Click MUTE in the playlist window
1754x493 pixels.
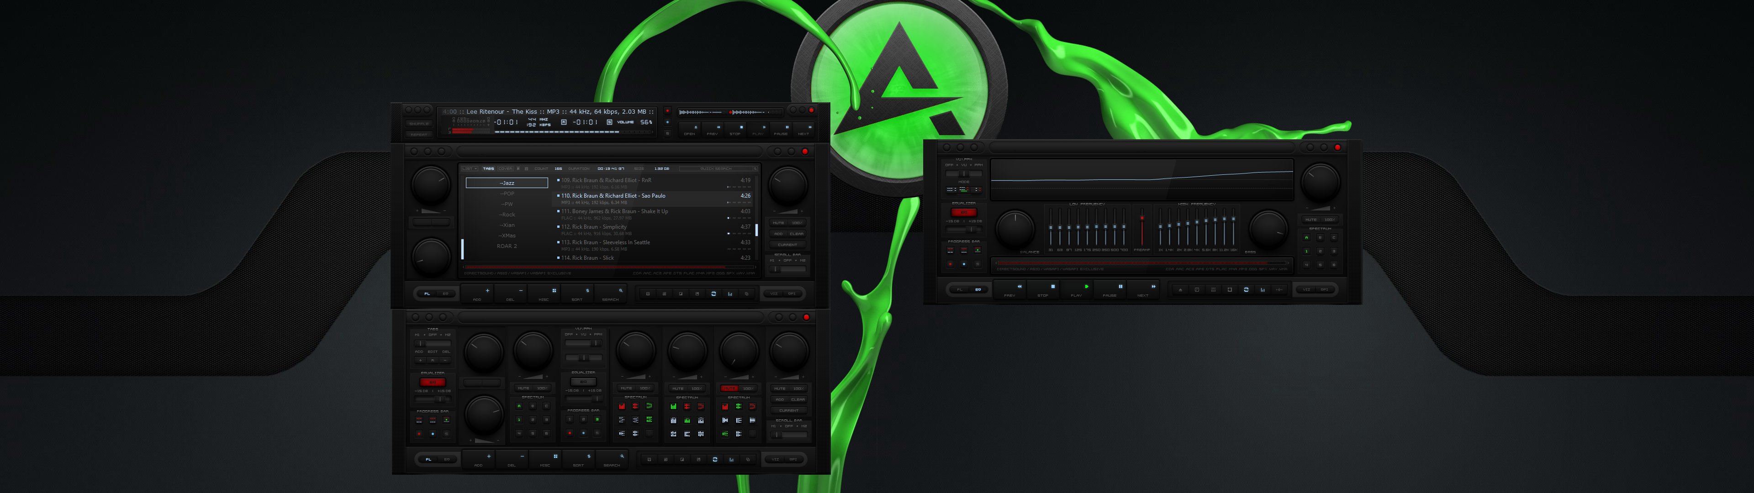tap(778, 223)
